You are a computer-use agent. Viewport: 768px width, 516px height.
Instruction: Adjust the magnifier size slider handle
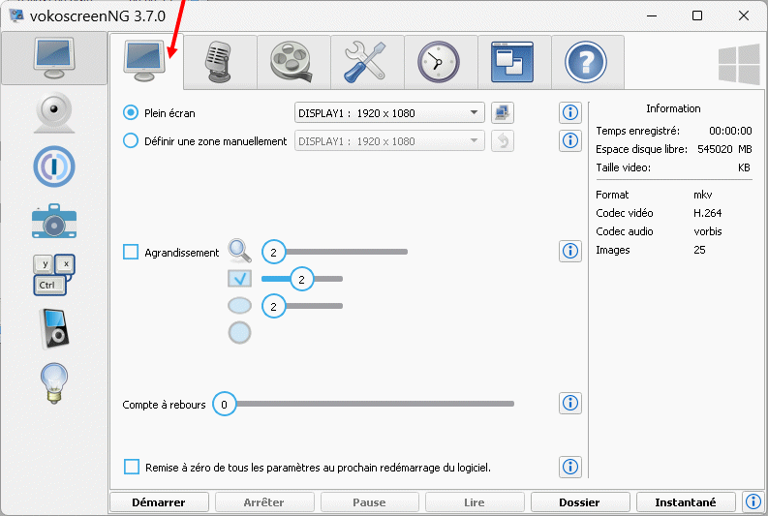[x=273, y=252]
